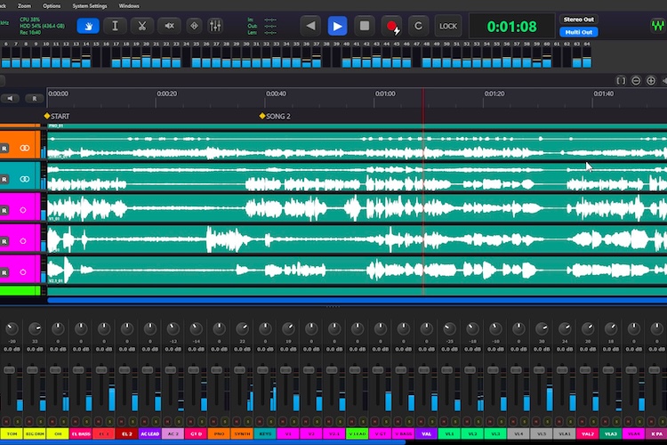Open the Windows menu
Viewport: 667px width, 445px height.
pyautogui.click(x=129, y=6)
